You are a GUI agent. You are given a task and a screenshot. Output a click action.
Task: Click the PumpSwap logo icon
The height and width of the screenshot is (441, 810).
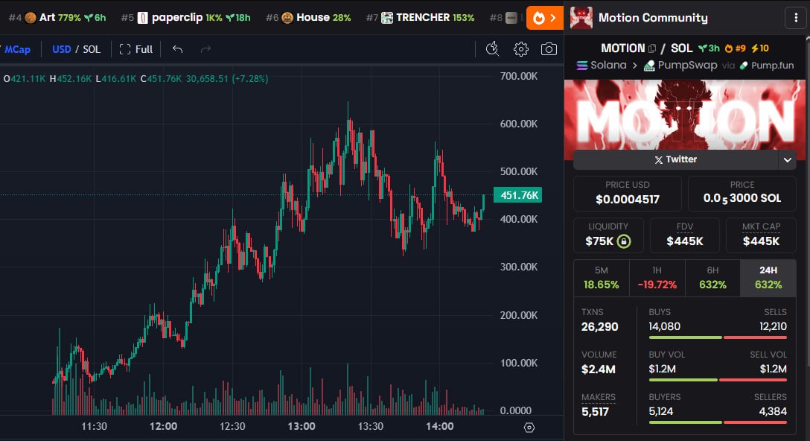(649, 66)
